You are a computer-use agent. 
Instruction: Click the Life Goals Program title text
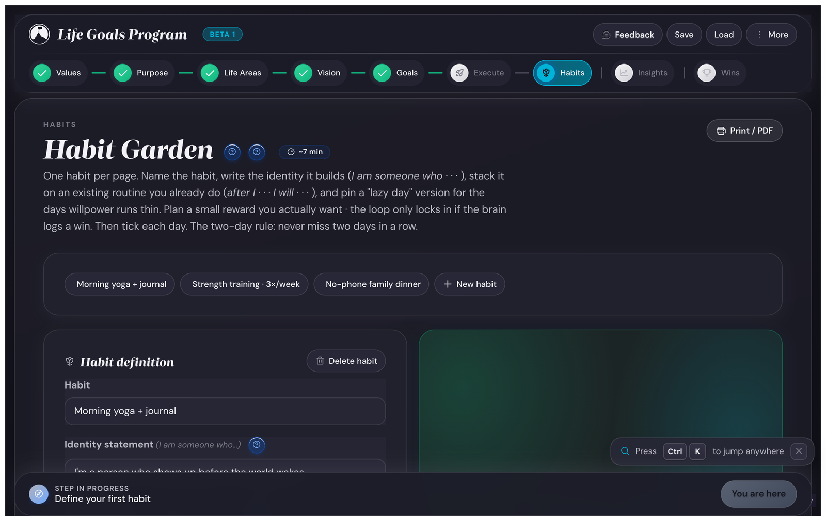pos(122,35)
